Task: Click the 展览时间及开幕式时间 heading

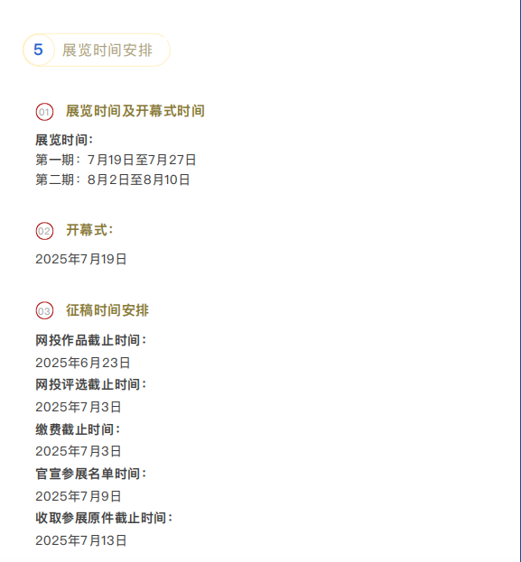Action: tap(135, 111)
